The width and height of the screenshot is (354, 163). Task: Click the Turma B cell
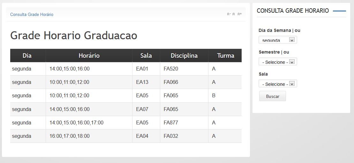tap(214, 96)
